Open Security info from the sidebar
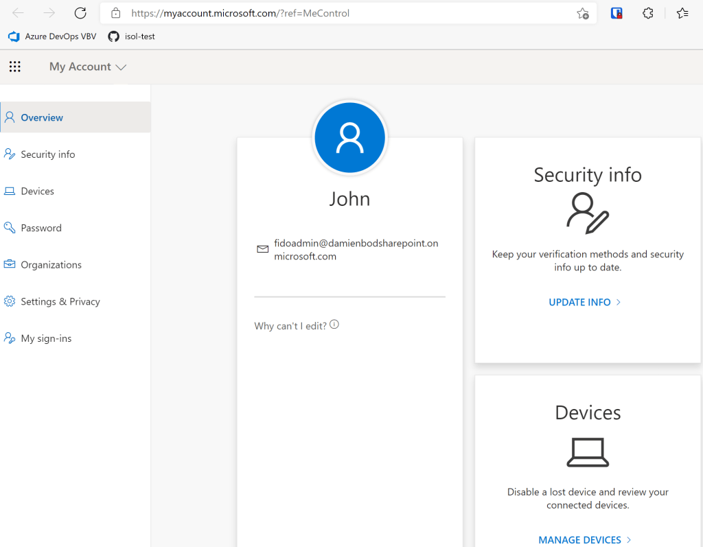 point(47,154)
